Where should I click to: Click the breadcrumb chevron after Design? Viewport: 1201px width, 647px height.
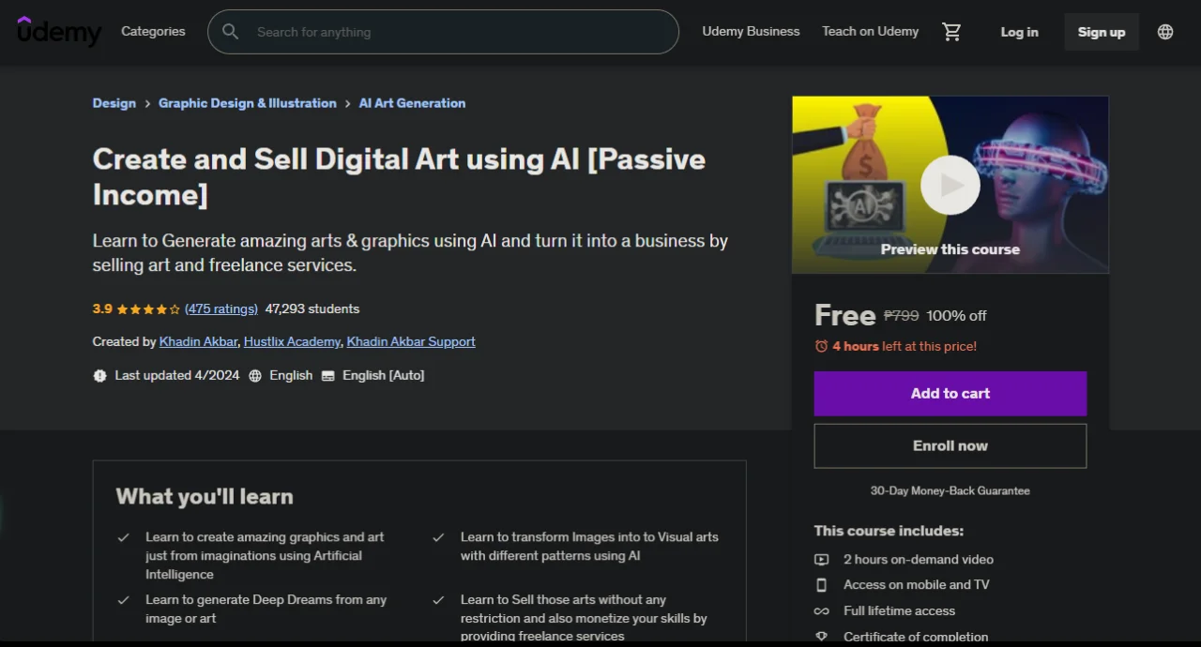(147, 103)
